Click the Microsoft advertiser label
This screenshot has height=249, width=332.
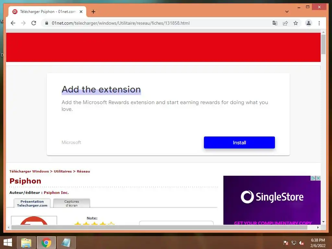(71, 143)
